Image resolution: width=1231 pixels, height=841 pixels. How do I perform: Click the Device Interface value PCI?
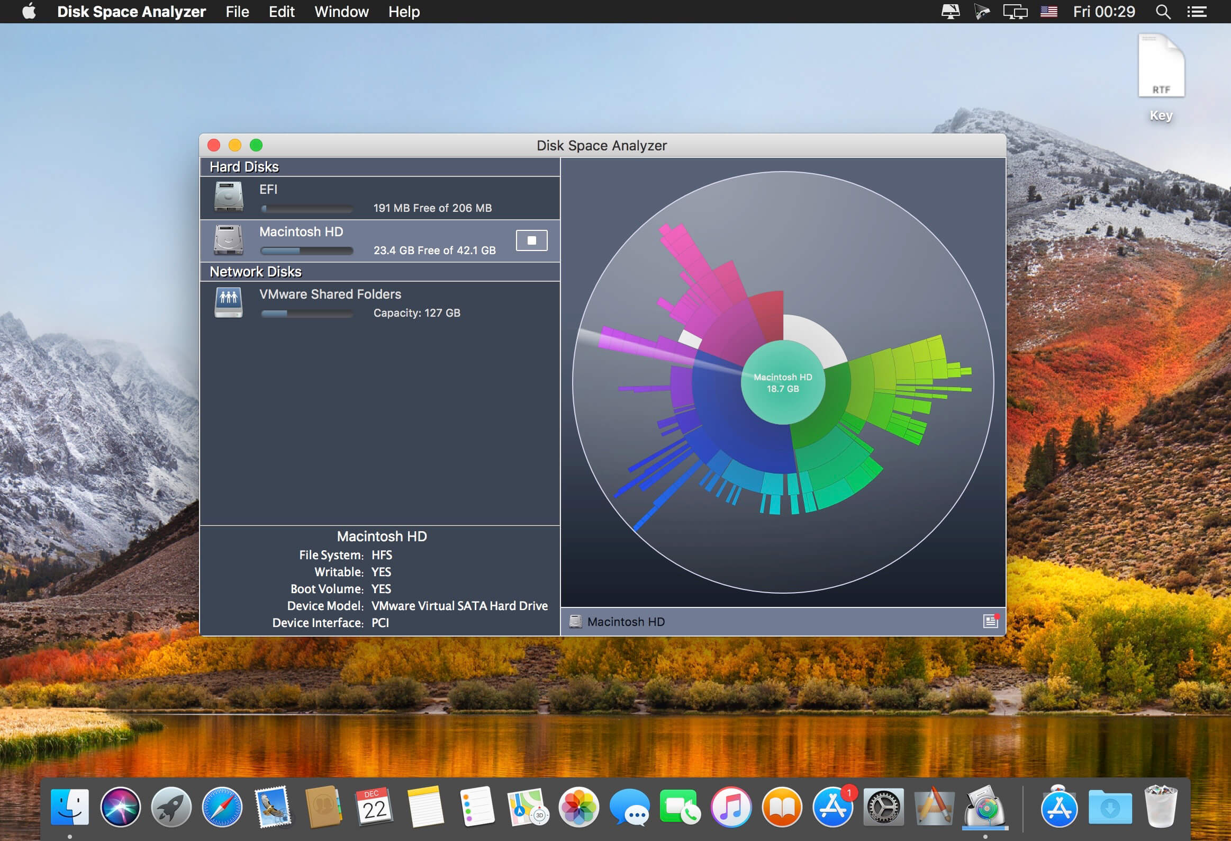[x=380, y=623]
